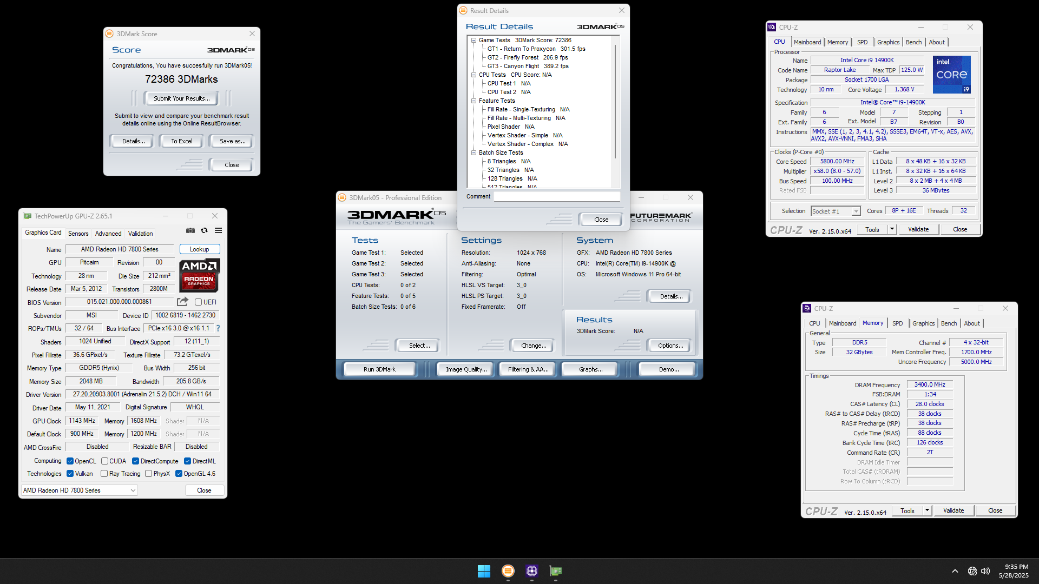Click the Image Quality button

click(466, 369)
